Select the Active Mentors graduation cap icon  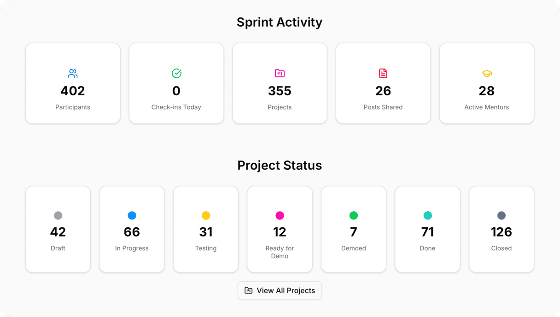coord(486,73)
